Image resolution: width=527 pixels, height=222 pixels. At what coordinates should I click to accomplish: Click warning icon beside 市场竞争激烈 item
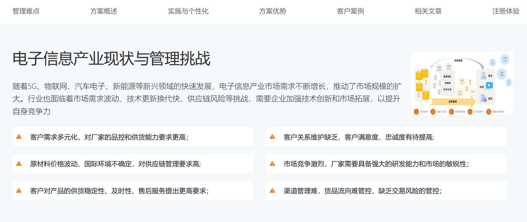click(272, 164)
